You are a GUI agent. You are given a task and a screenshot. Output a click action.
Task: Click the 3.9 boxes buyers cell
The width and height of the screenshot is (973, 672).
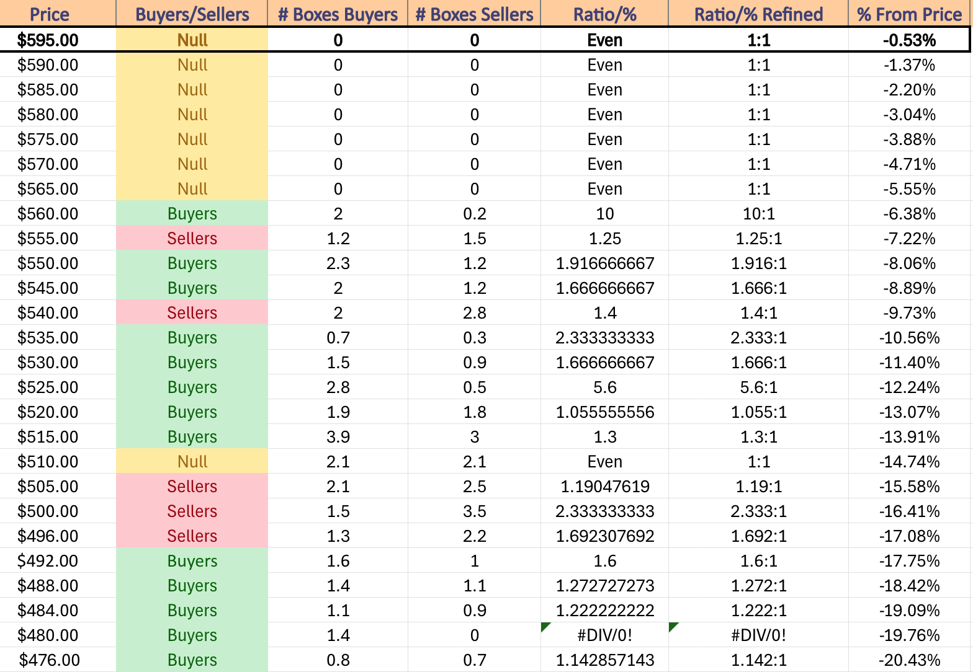coord(338,436)
